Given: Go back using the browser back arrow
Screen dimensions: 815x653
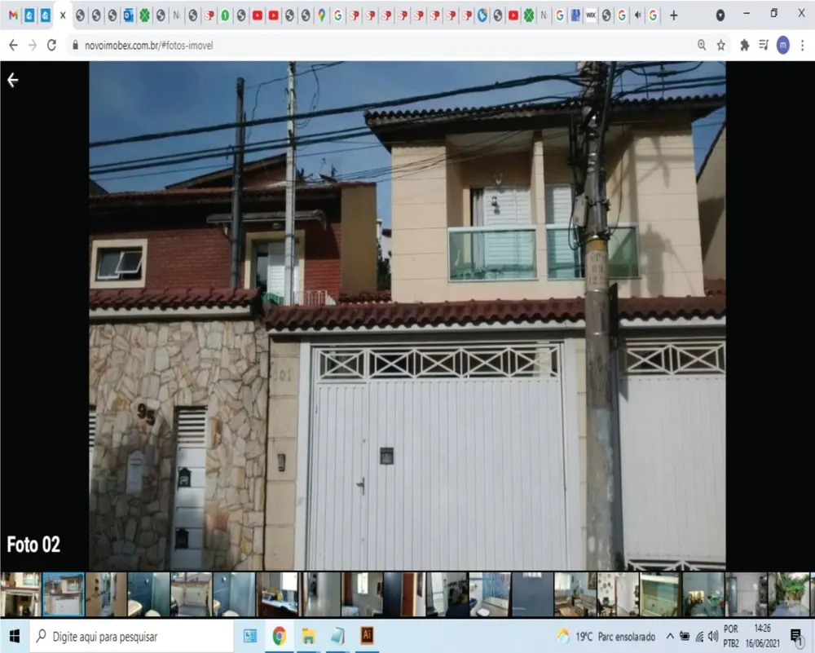Looking at the screenshot, I should [14, 45].
